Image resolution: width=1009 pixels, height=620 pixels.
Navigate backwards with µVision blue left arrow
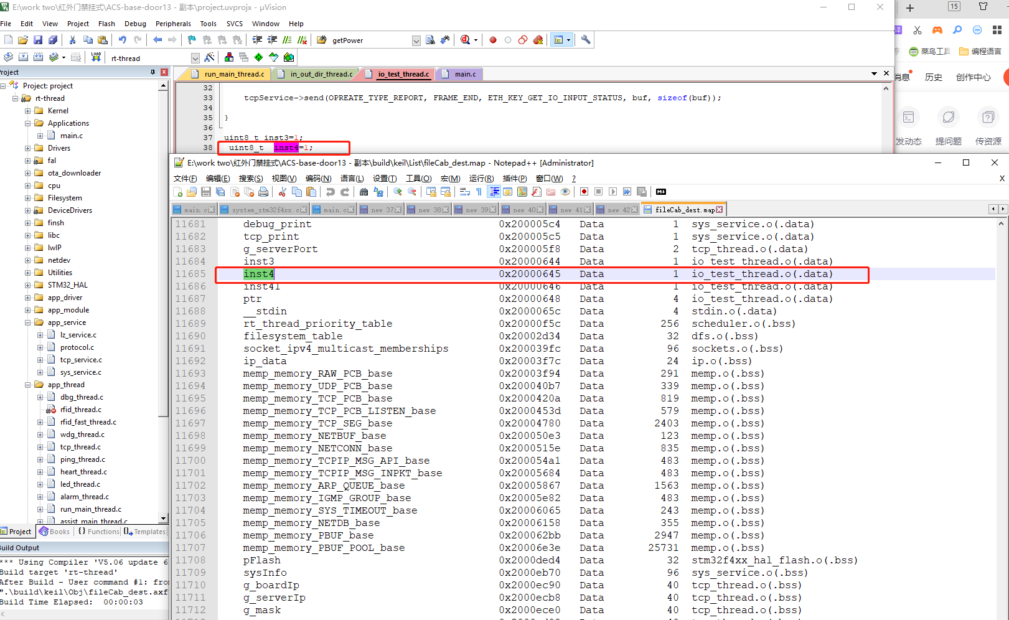click(157, 40)
